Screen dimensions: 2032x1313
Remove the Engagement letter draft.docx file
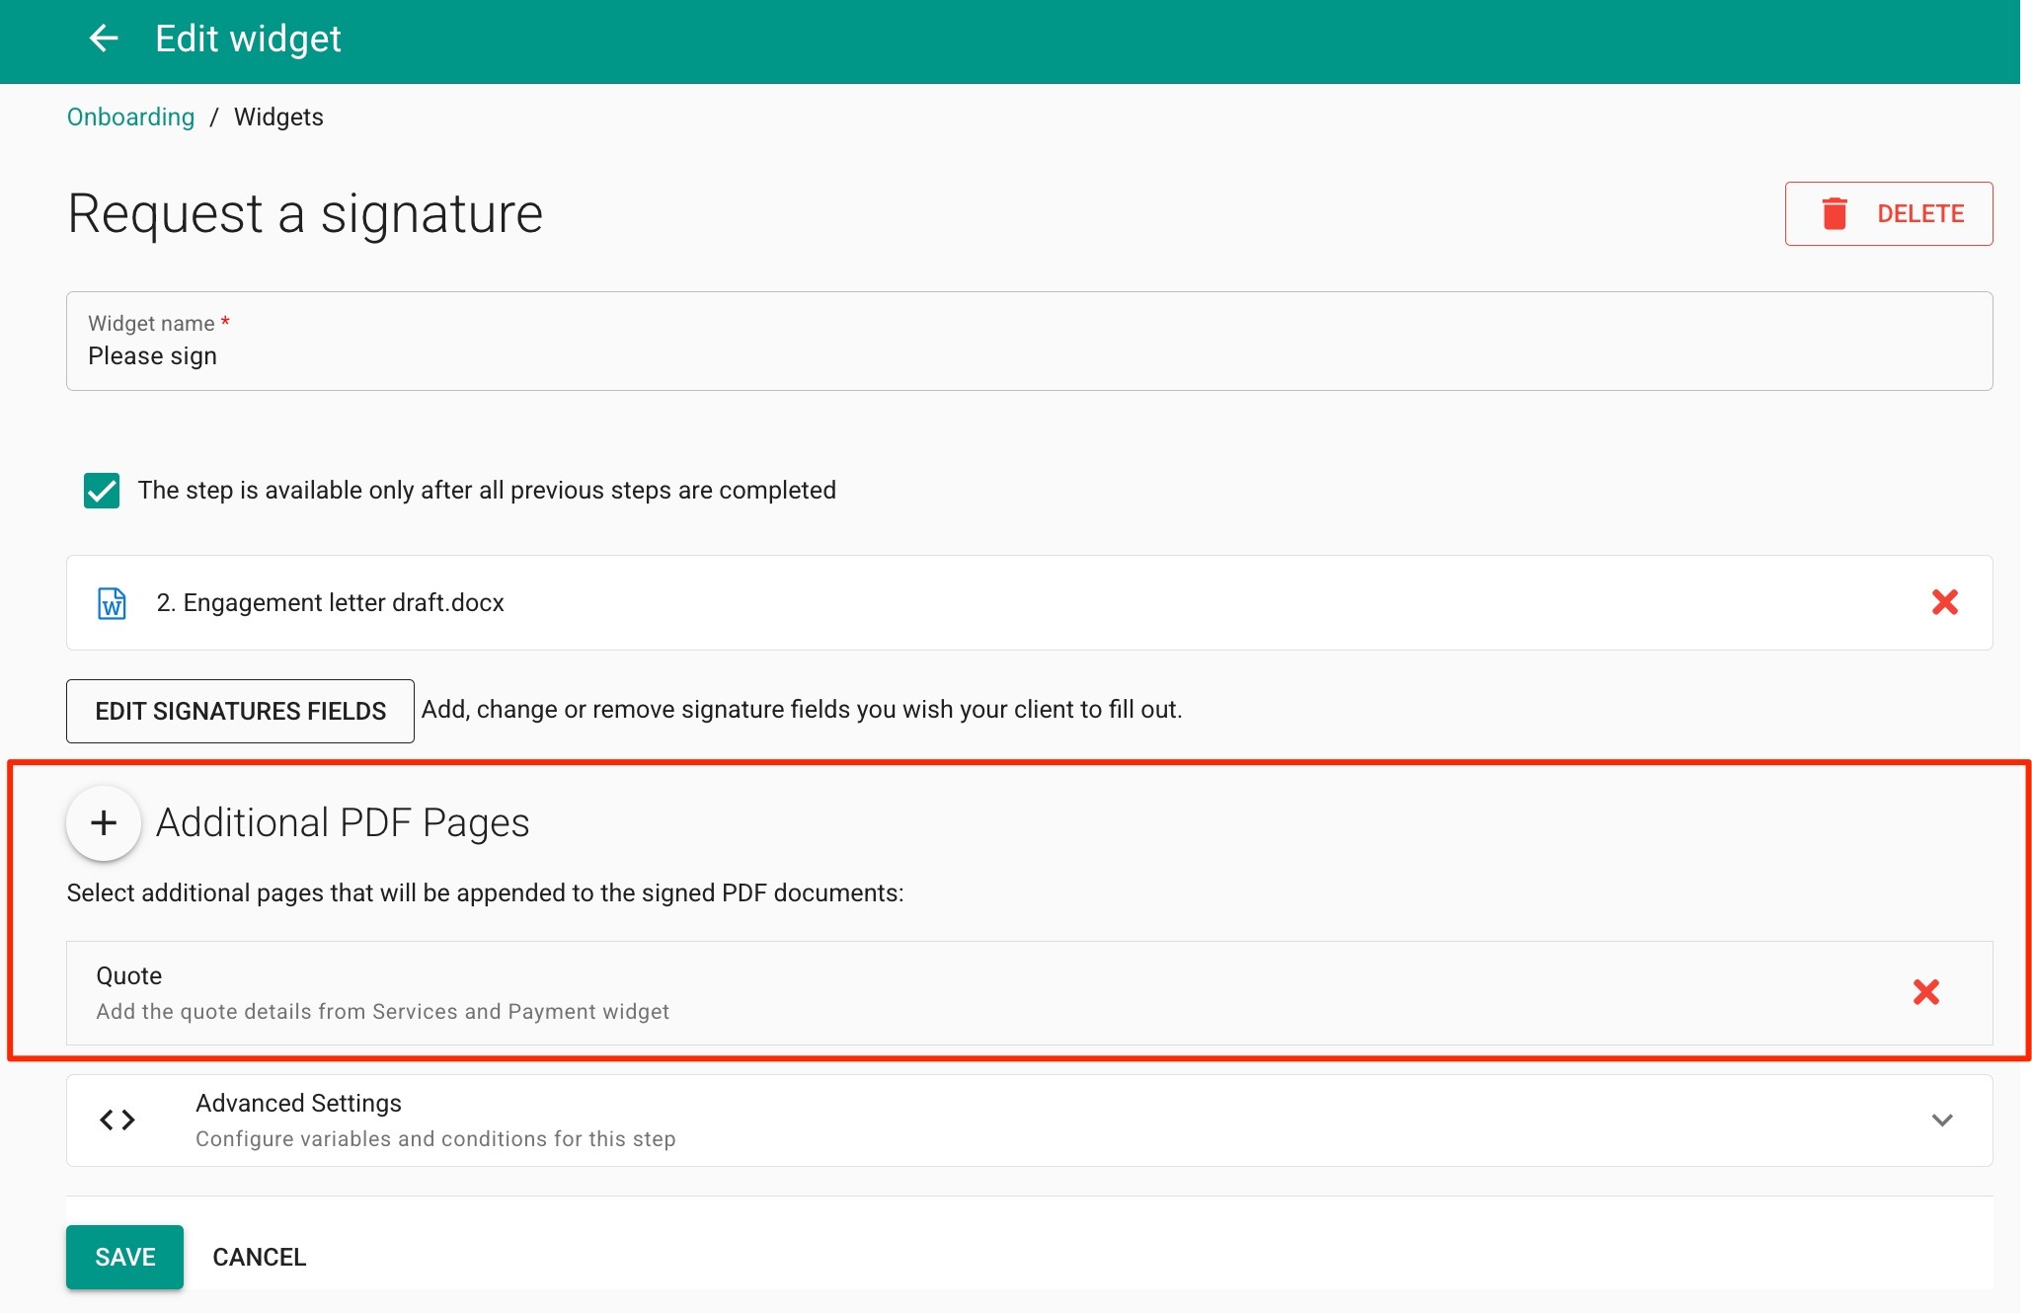pyautogui.click(x=1944, y=602)
